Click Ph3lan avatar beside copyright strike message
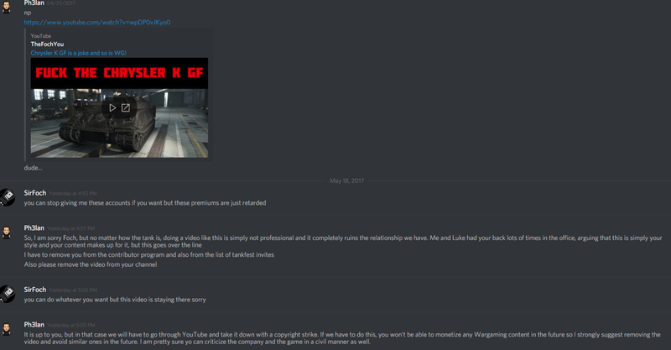The width and height of the screenshot is (671, 350). [7, 330]
